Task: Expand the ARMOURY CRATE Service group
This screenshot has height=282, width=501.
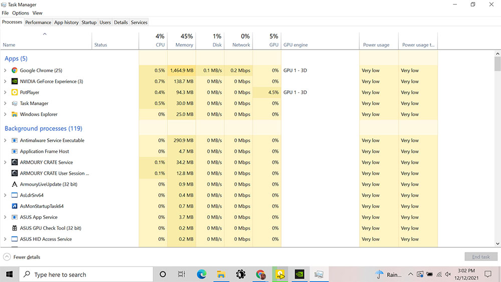Action: [x=5, y=162]
